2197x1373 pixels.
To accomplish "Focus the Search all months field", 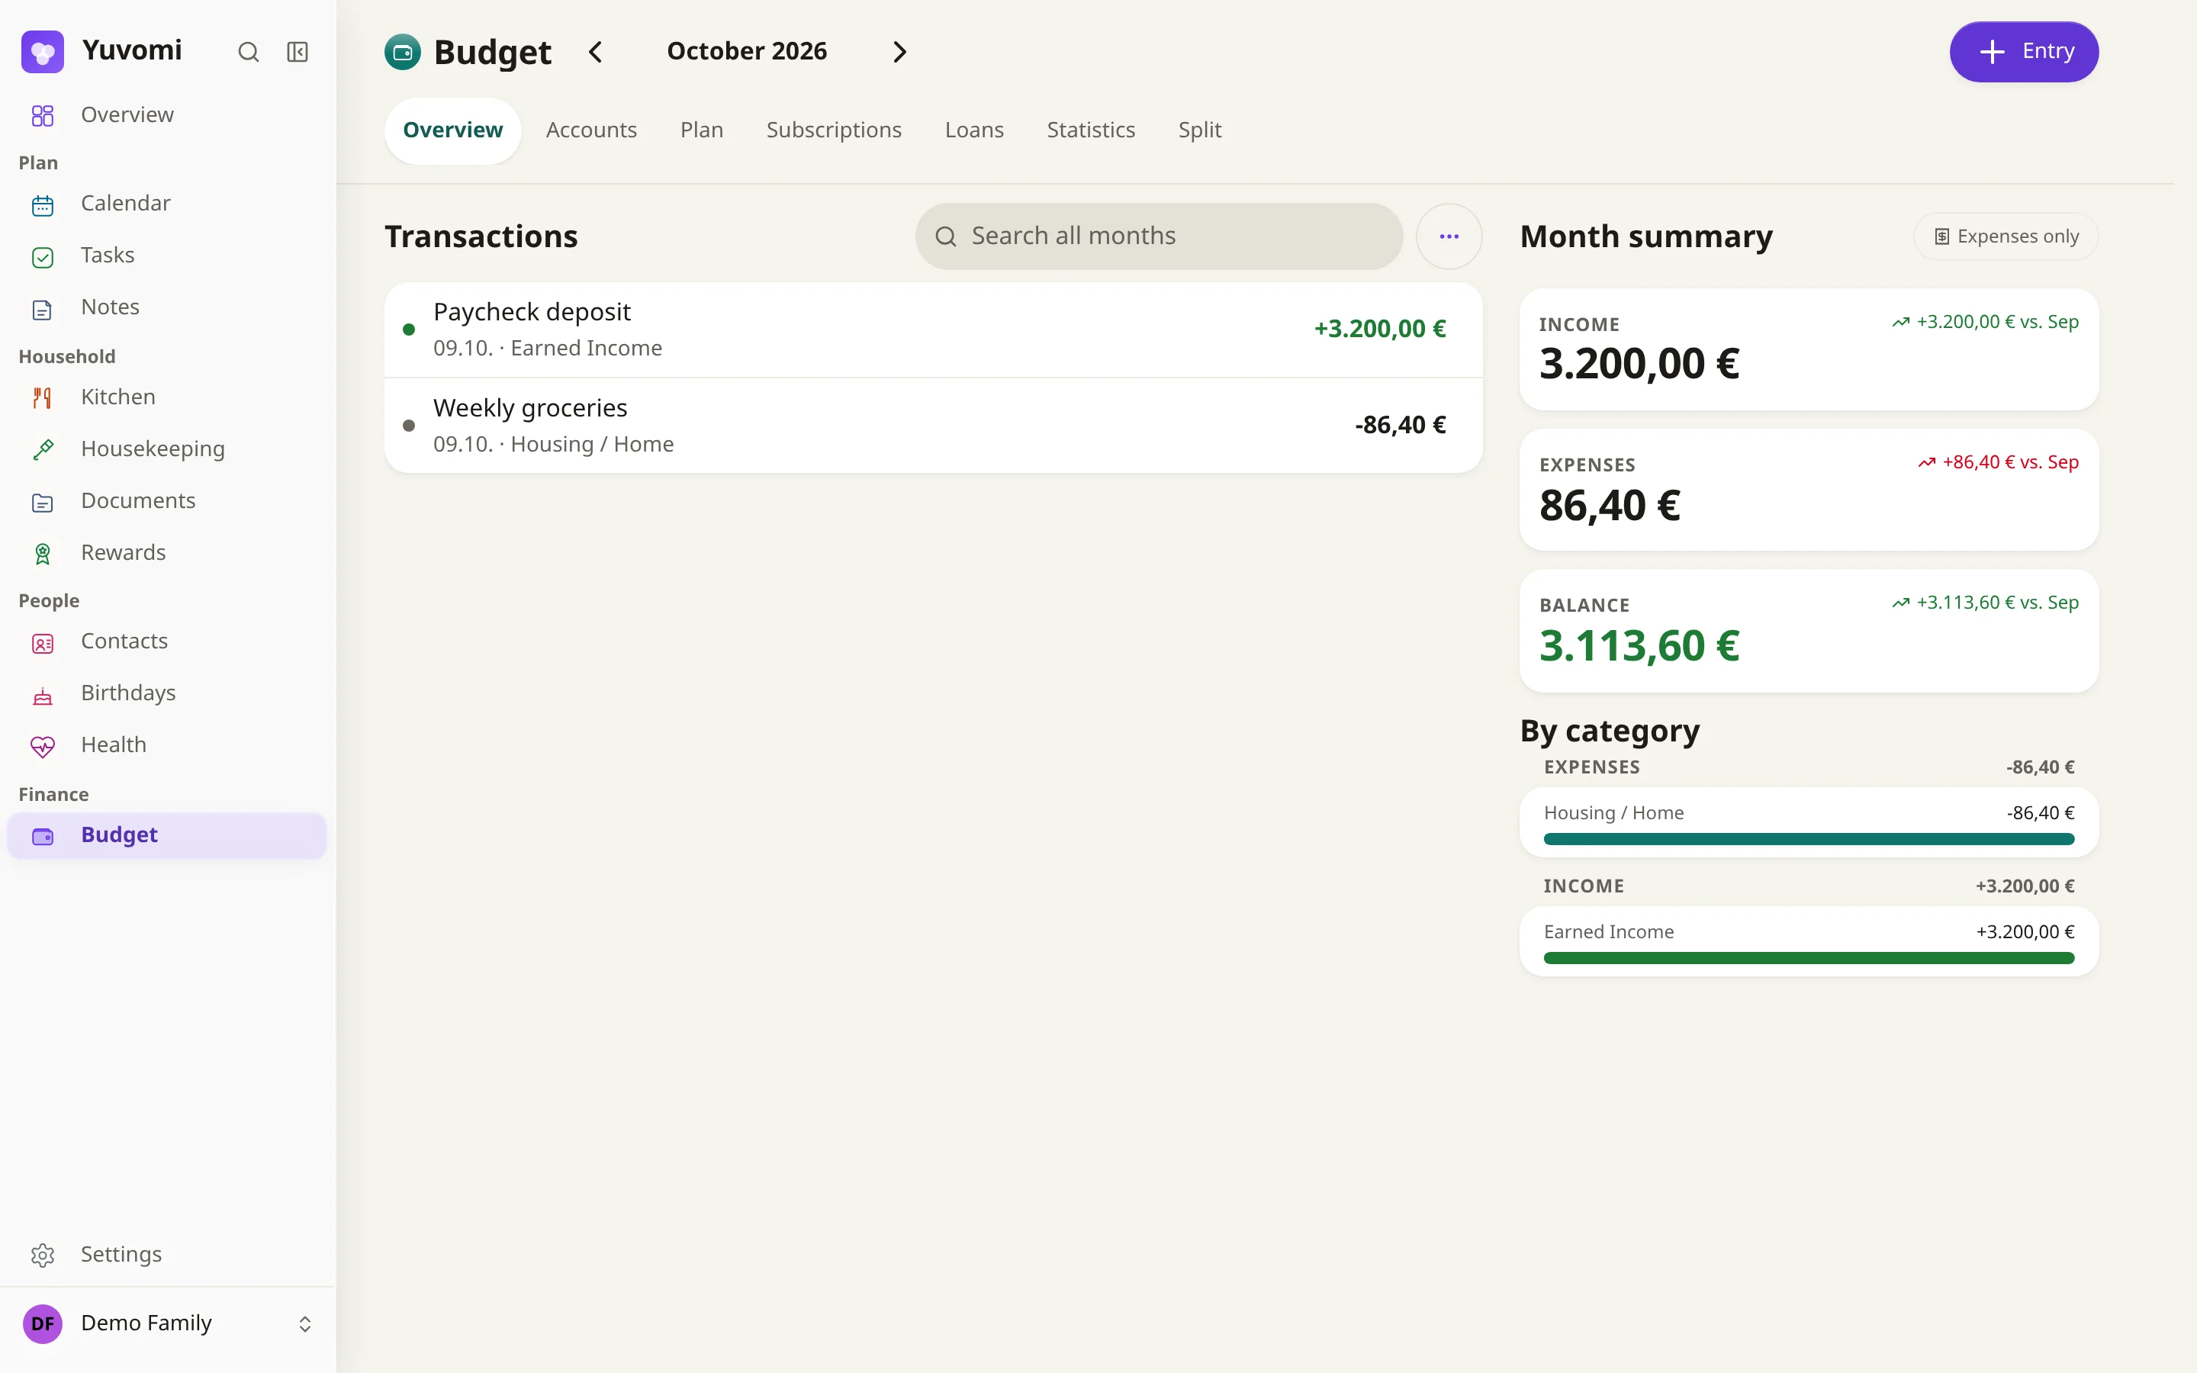I will pos(1160,236).
